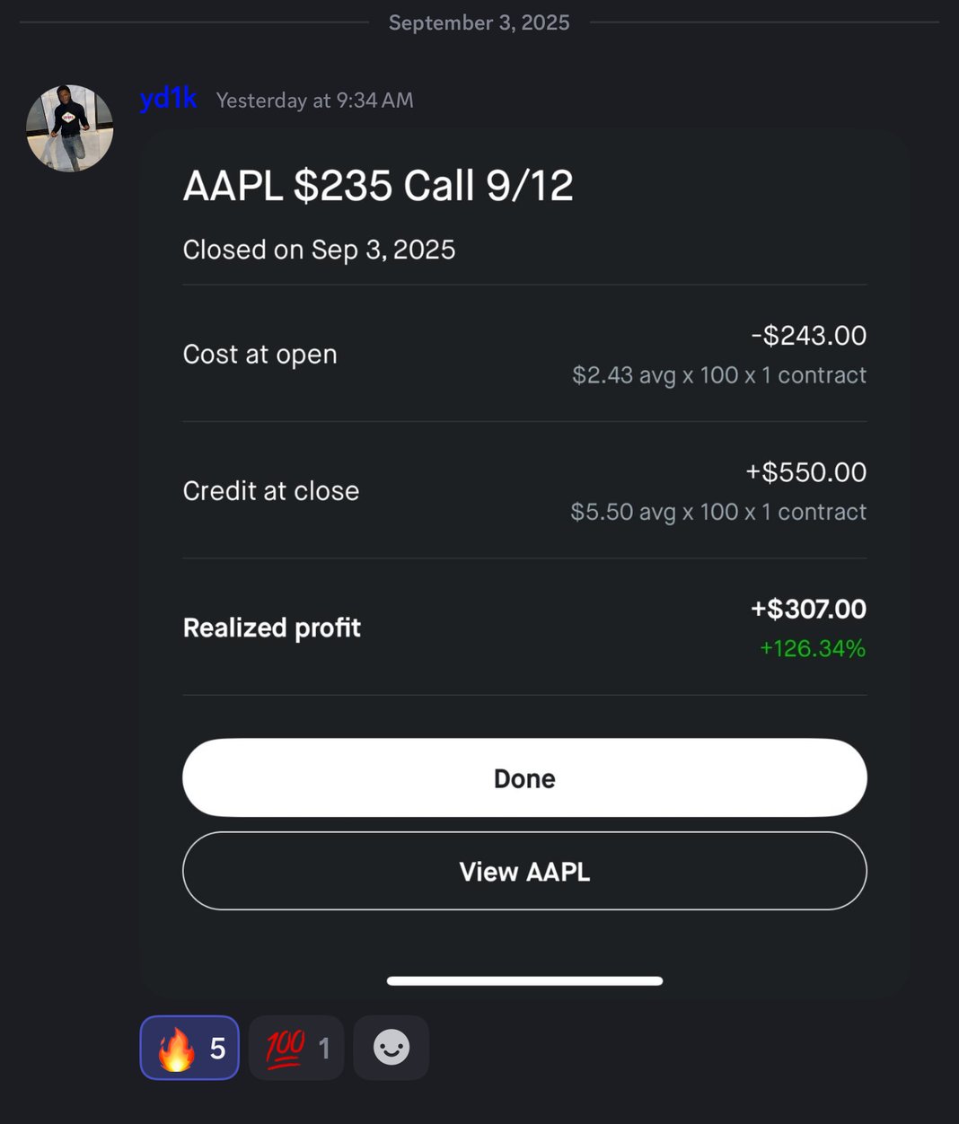
Task: Add the 100 emoji reaction
Action: tap(296, 1048)
